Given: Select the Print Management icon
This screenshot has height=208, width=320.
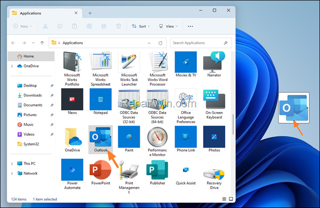Looking at the screenshot, I should click(x=129, y=170).
